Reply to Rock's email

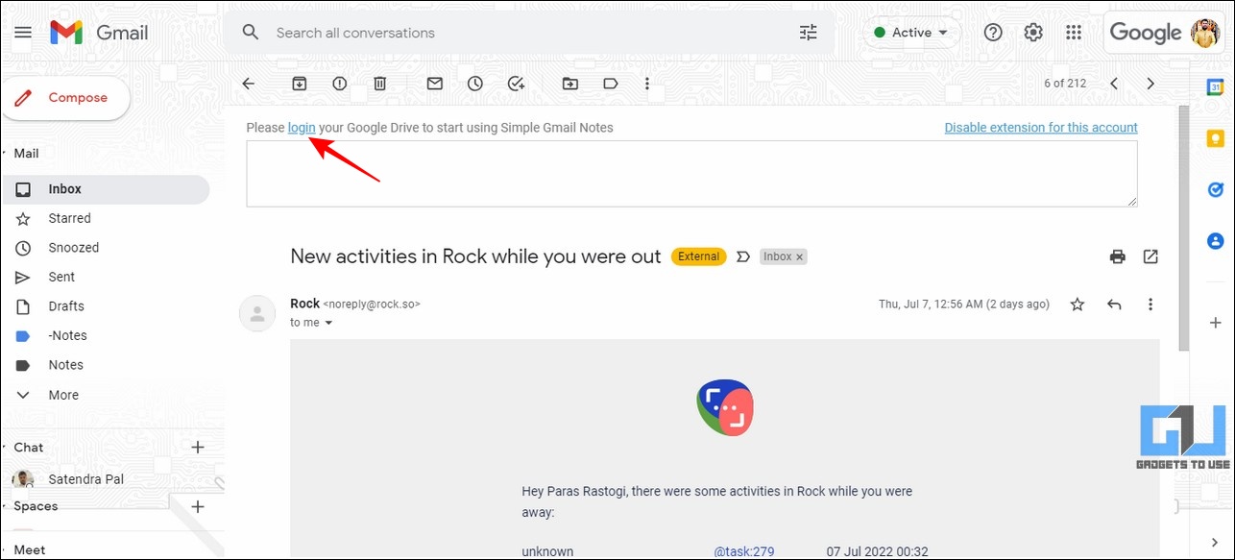(1114, 304)
